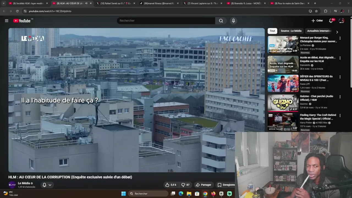The height and width of the screenshot is (198, 352).
Task: Open the account avatar menu in YouTube header
Action: tap(342, 21)
